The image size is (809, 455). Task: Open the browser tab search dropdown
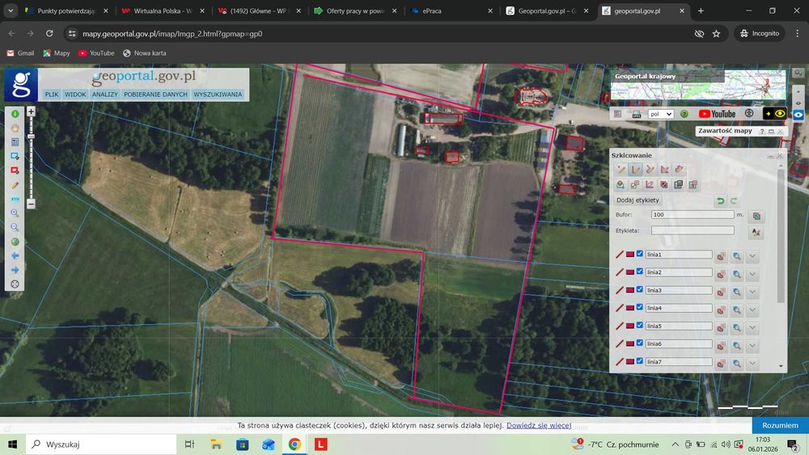coord(11,11)
